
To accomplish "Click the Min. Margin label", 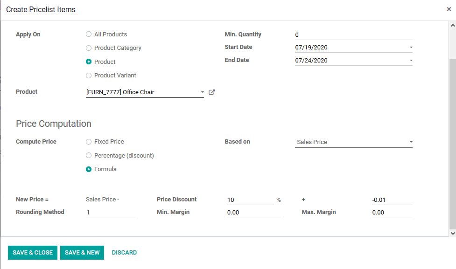I will [173, 212].
